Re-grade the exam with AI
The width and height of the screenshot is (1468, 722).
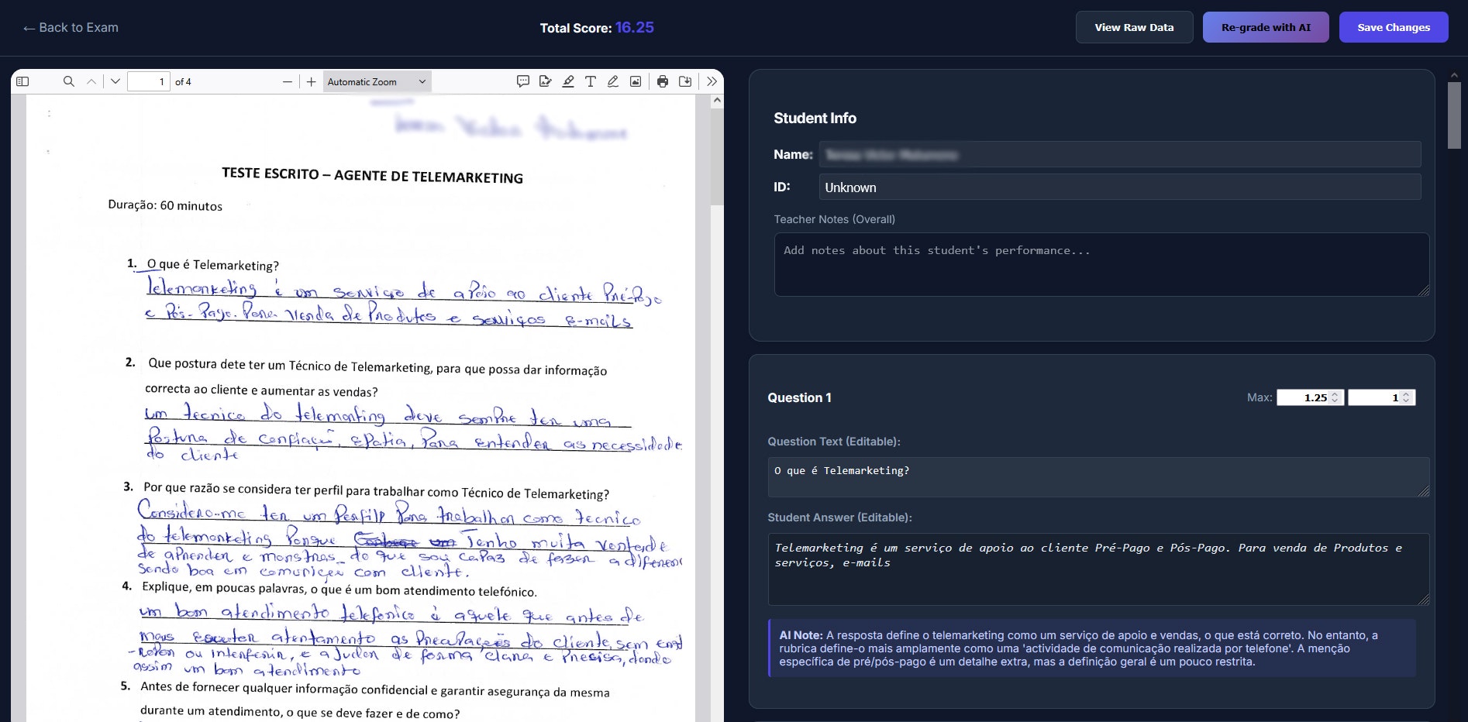tap(1265, 26)
